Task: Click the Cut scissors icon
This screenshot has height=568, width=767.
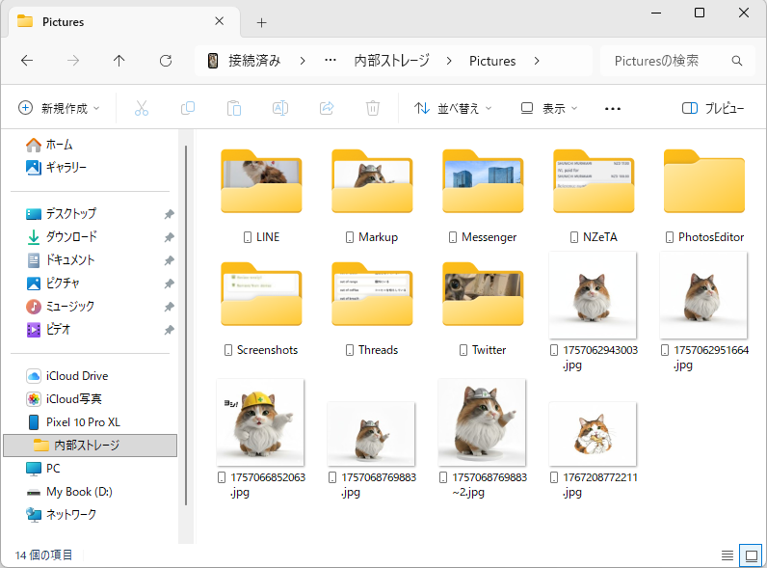Action: 142,108
